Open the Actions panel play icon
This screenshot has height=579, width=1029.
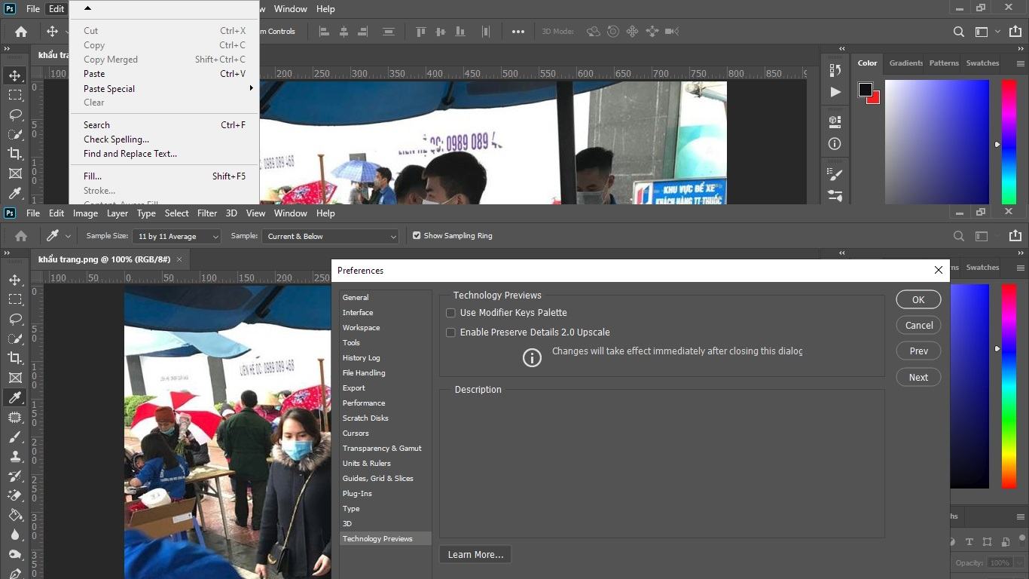[x=835, y=92]
